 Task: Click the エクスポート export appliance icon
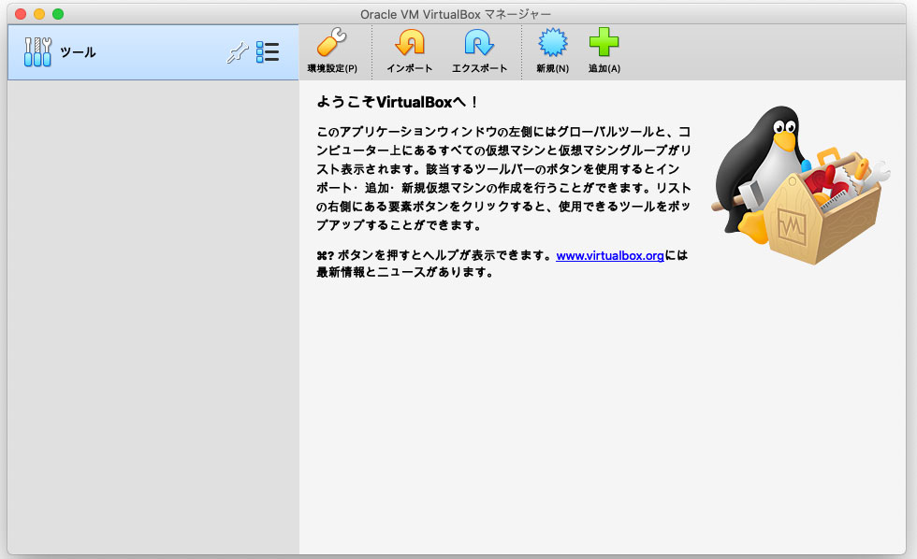tap(479, 43)
